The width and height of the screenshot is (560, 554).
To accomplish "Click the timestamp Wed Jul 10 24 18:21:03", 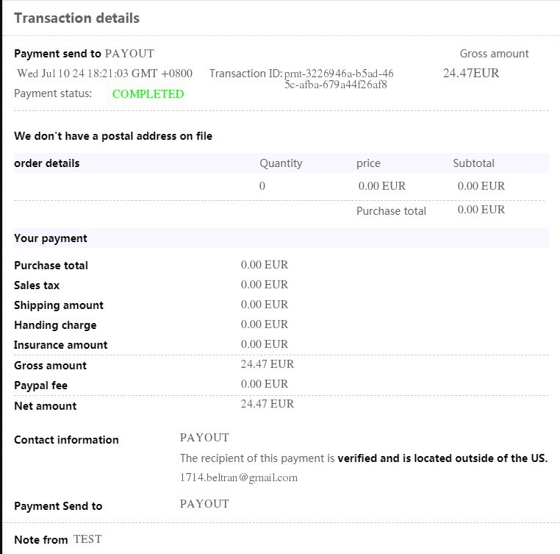I will coord(104,74).
